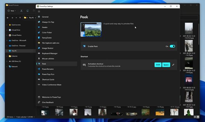Click the Color Picker dropper icon
205x122 pixels.
(x=39, y=32)
